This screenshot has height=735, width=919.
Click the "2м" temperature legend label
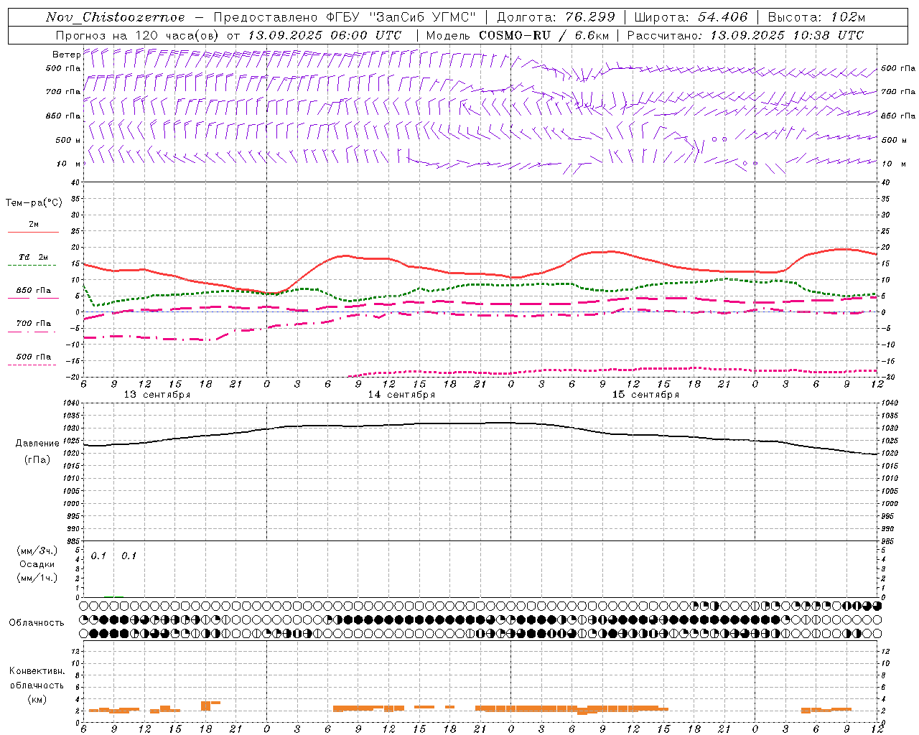34,225
